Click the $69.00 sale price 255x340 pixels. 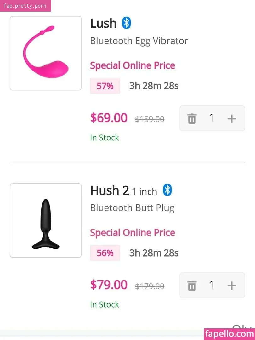[109, 118]
